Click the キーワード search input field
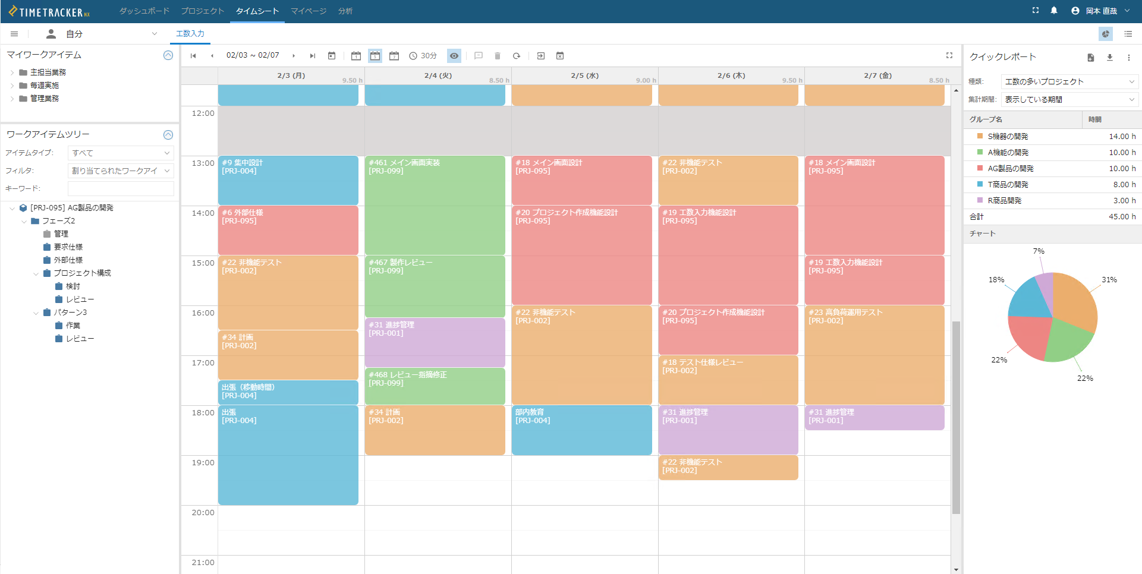The width and height of the screenshot is (1142, 574). coord(121,188)
